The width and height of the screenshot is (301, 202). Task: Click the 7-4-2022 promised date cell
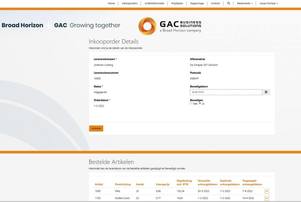(x=248, y=191)
